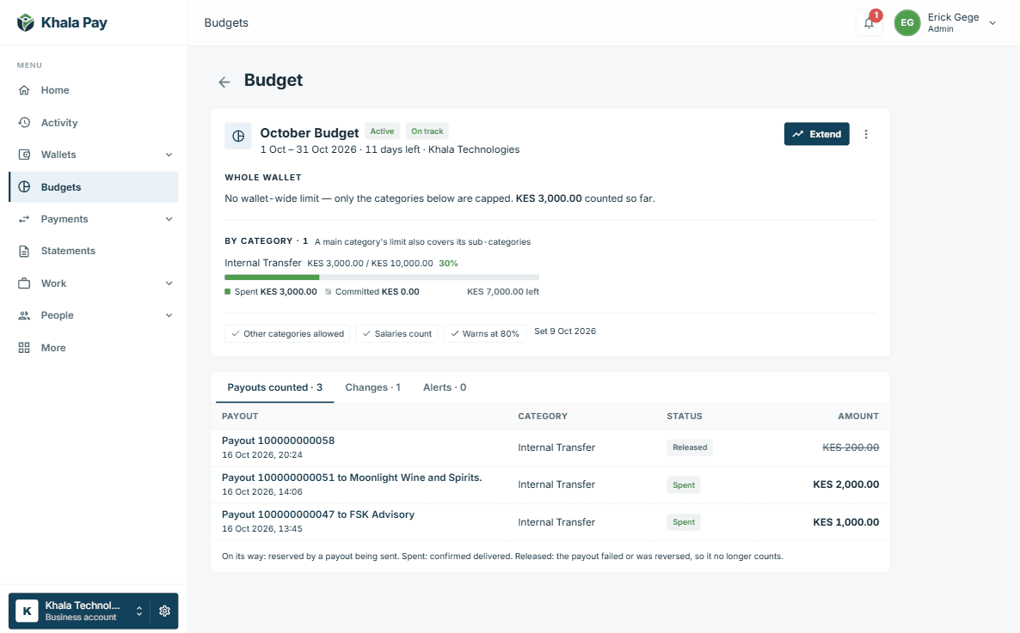Open Activity in sidebar menu

point(93,122)
